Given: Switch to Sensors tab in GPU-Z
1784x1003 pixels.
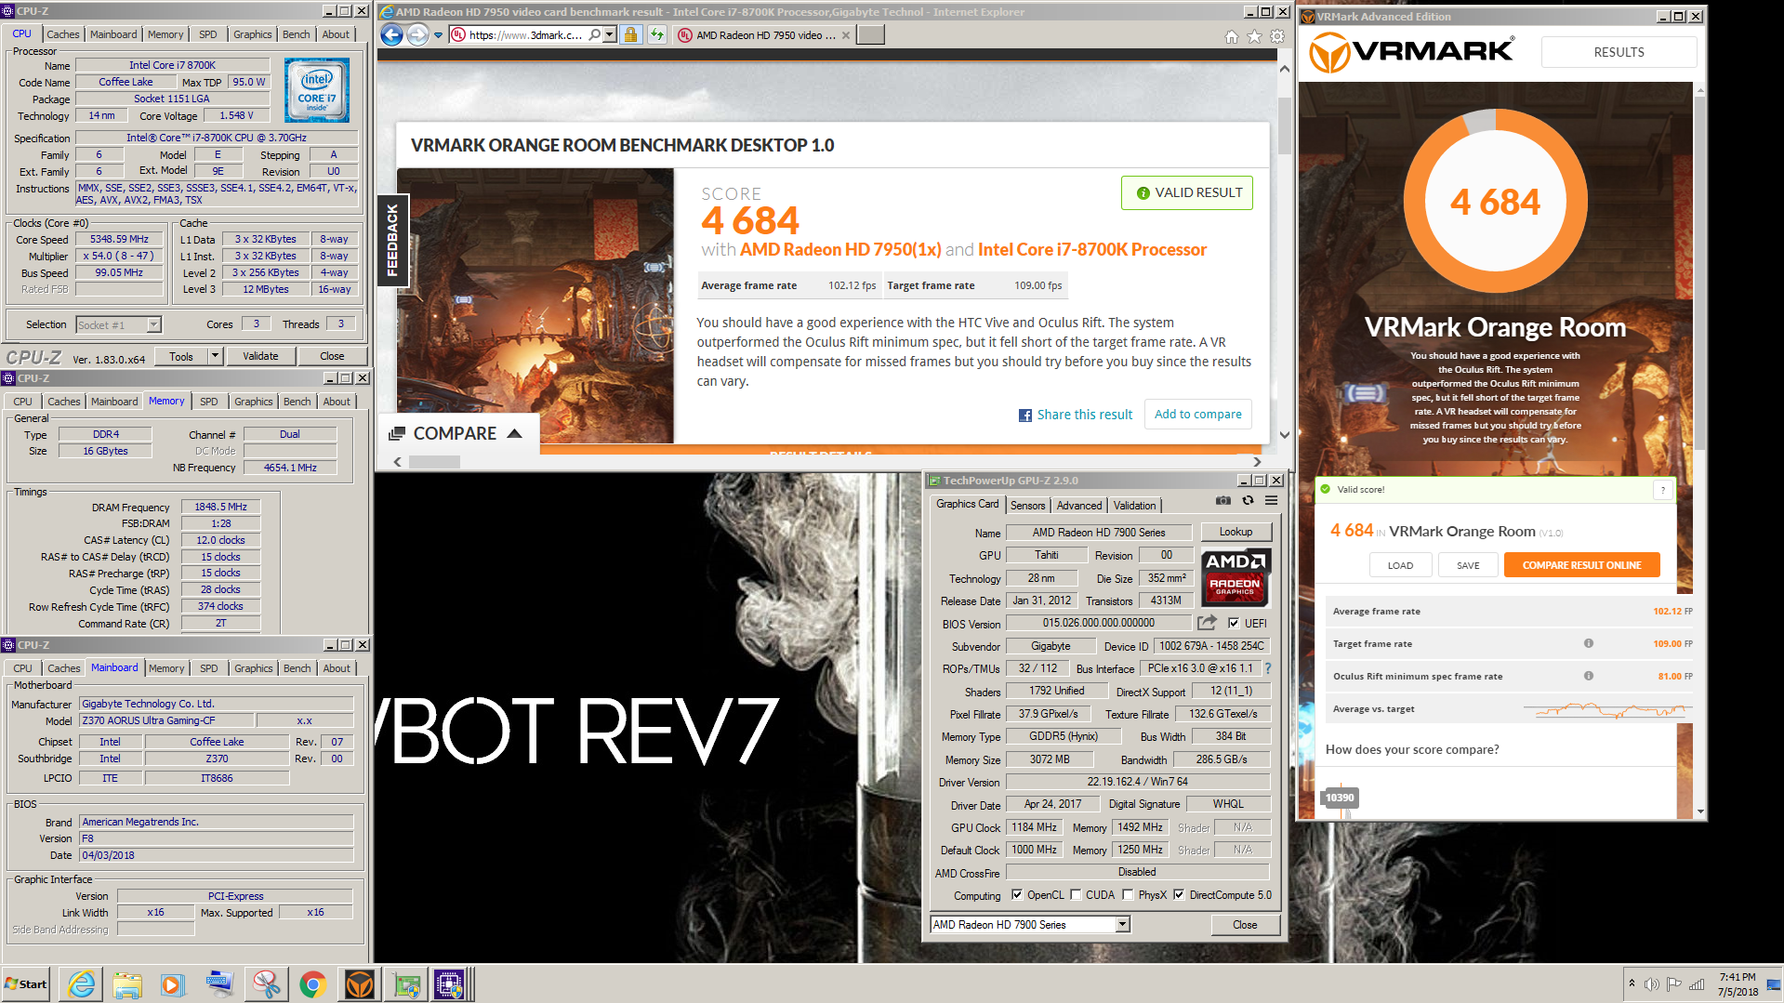Looking at the screenshot, I should point(1027,506).
